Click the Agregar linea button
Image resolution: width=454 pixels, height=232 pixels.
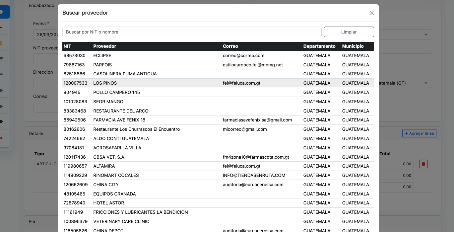click(419, 133)
